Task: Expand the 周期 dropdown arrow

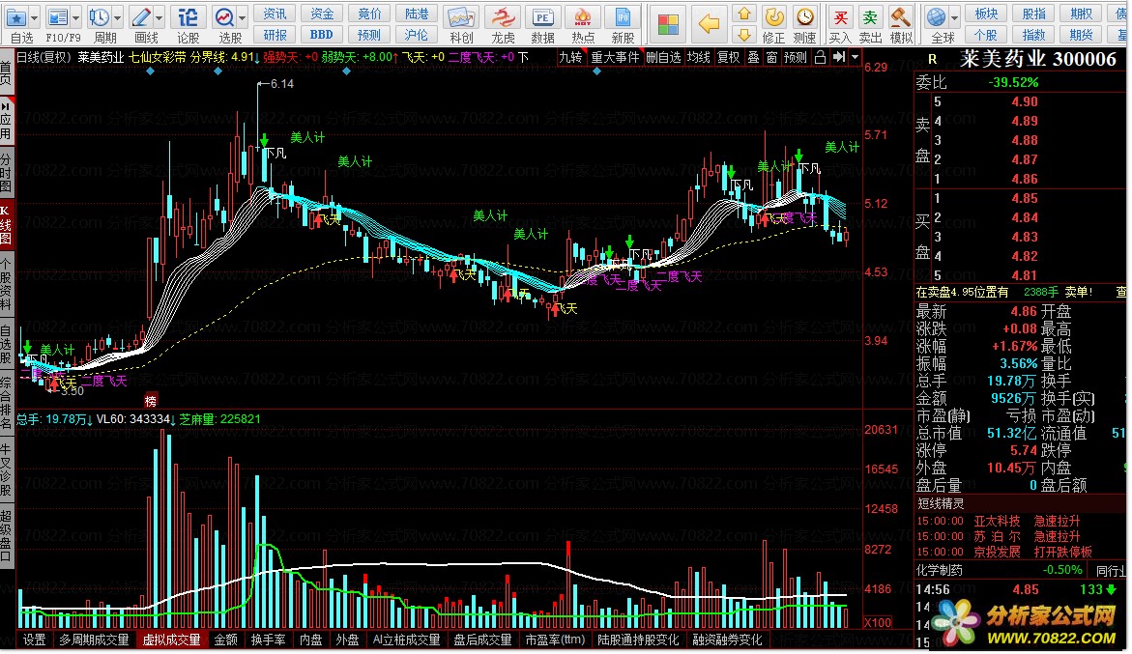Action: click(117, 18)
